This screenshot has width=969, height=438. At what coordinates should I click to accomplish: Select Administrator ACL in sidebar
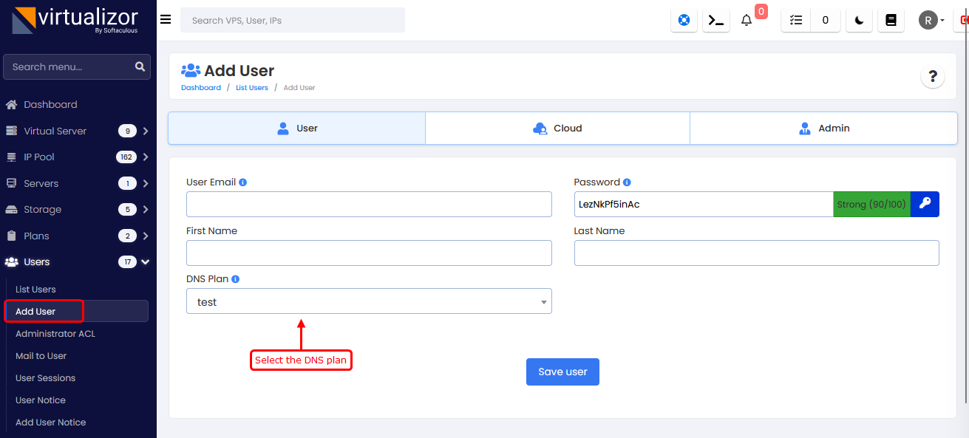[55, 334]
